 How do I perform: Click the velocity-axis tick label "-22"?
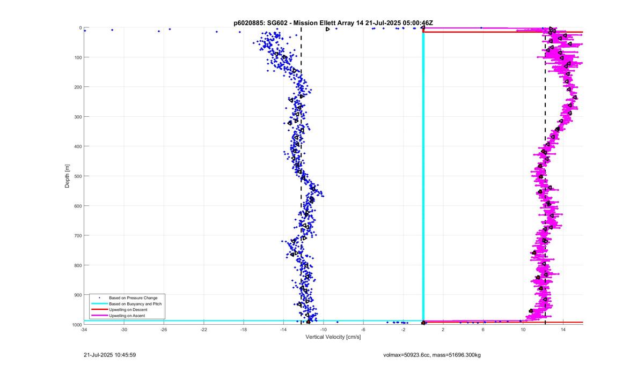(204, 330)
